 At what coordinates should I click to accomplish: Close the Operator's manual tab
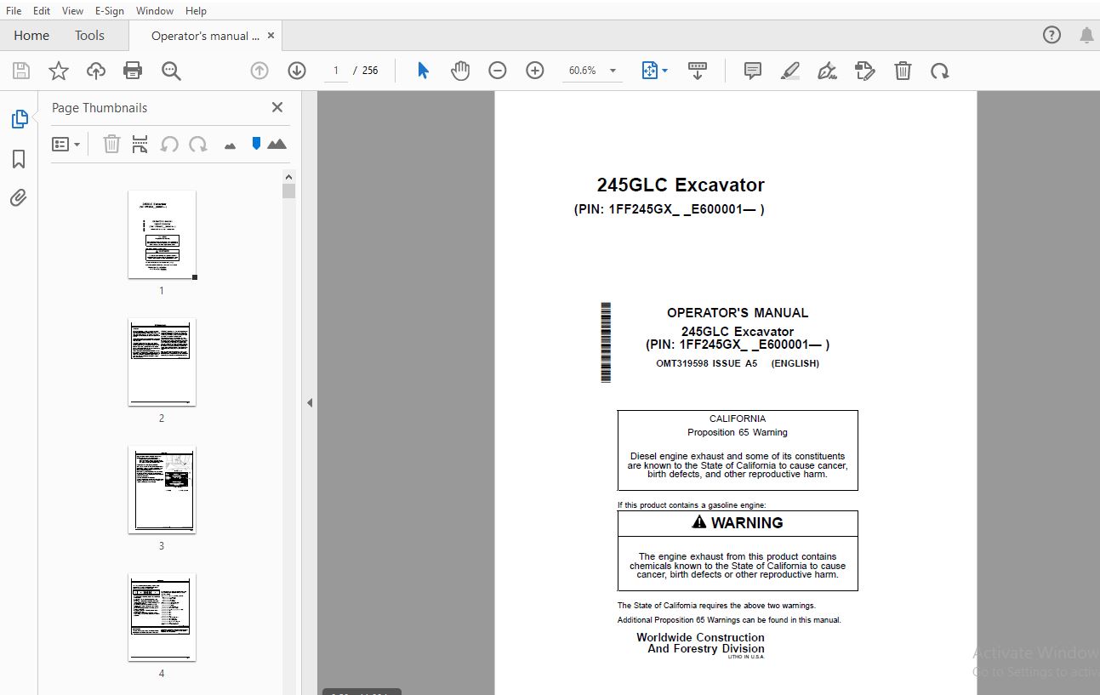tap(271, 36)
